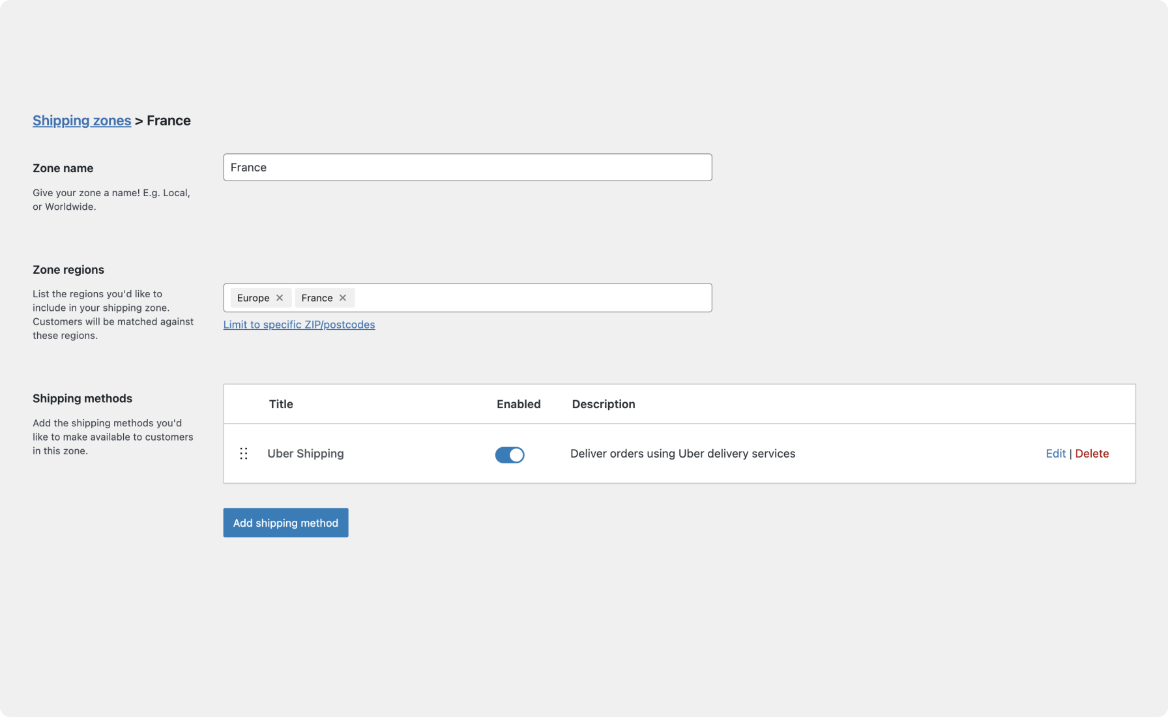The height and width of the screenshot is (717, 1168).
Task: Disable the Uber Shipping method
Action: [510, 454]
